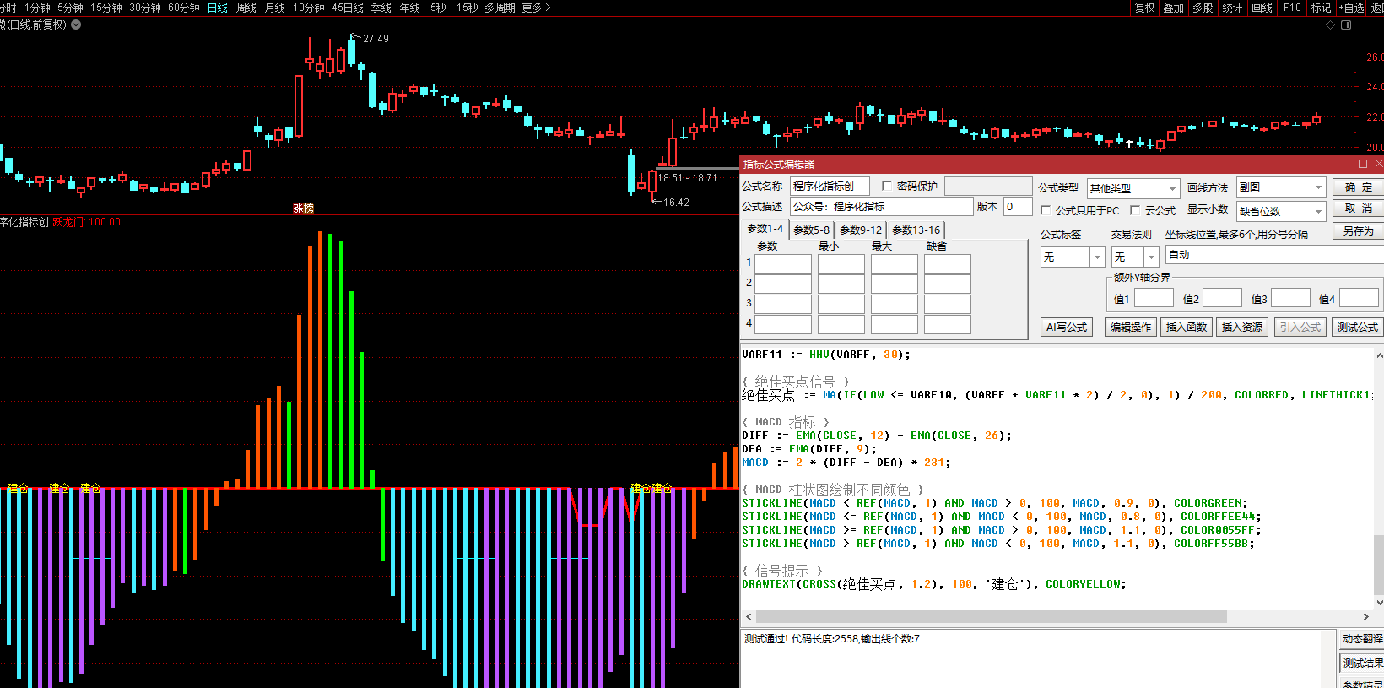The width and height of the screenshot is (1384, 688).
Task: Expand the 显示小数 dropdown showing 缺省位数
Action: point(1318,211)
